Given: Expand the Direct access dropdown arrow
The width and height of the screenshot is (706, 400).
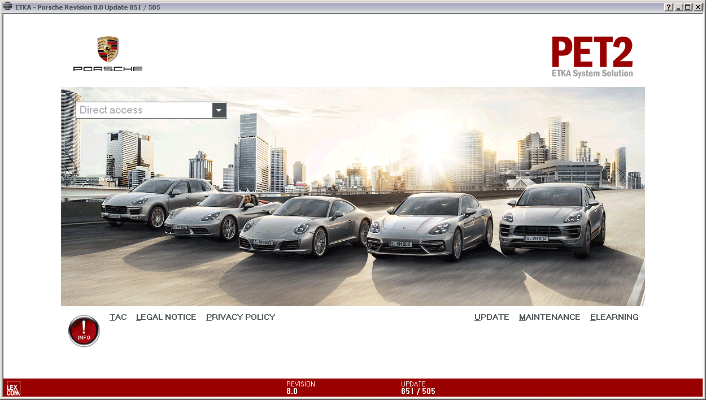Looking at the screenshot, I should pyautogui.click(x=219, y=110).
